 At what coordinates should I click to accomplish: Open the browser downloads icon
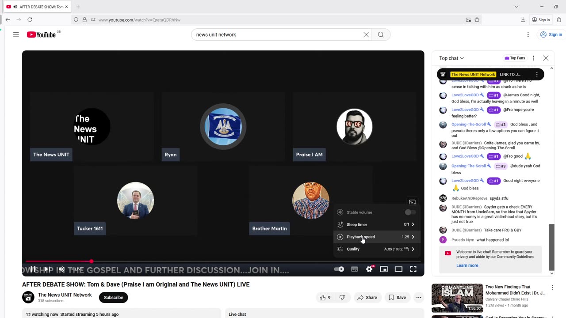[523, 19]
